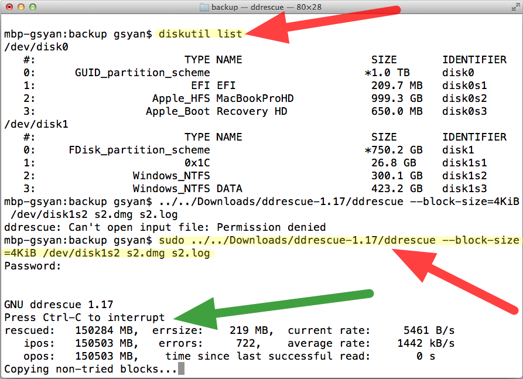
Task: Click the rescued value '150284 MB'
Action: point(104,330)
